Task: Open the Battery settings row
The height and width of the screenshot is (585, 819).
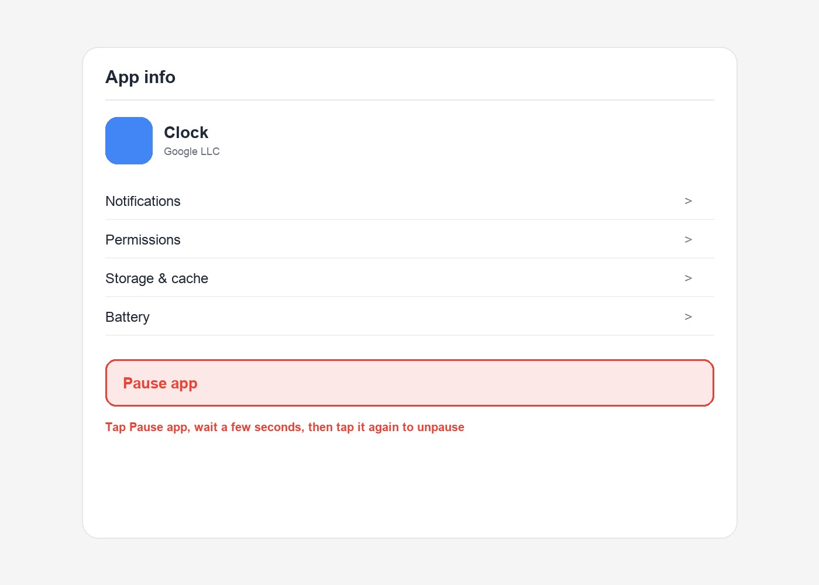Action: pos(409,316)
